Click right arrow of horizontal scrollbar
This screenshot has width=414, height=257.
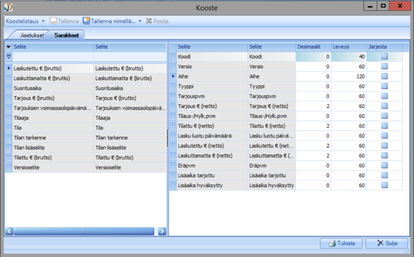tap(162, 231)
